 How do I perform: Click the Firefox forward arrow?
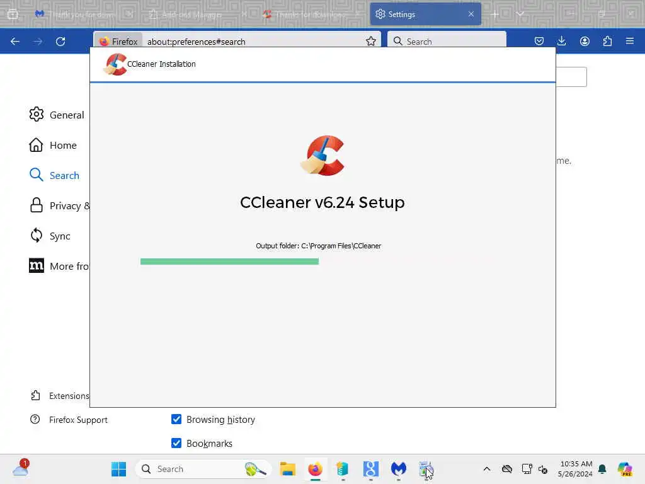(x=38, y=41)
